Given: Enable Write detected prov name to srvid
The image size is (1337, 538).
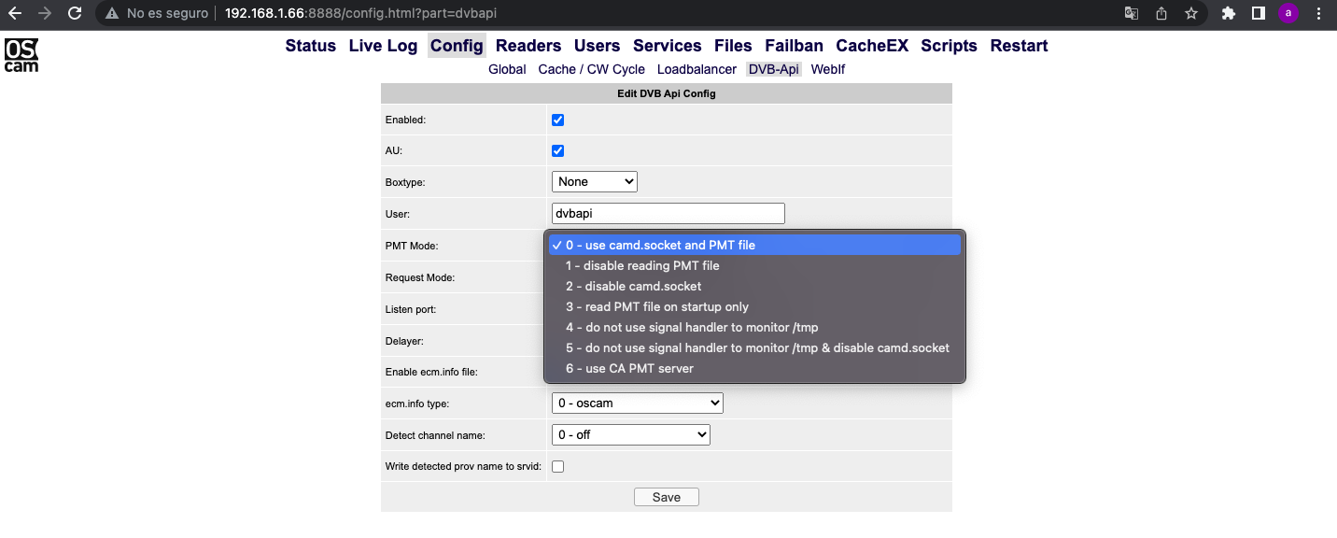Looking at the screenshot, I should pos(558,467).
